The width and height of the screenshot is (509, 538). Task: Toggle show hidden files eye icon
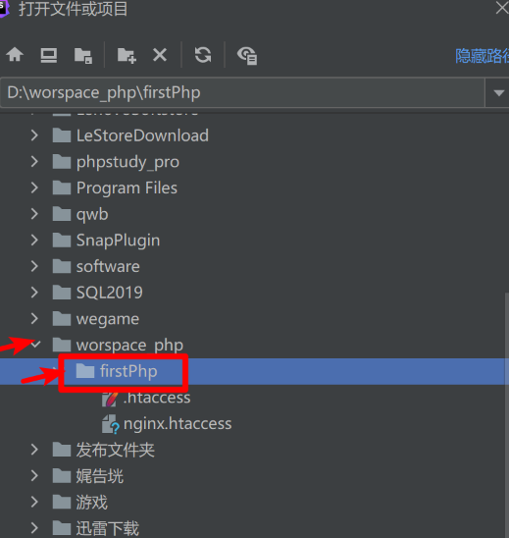(247, 56)
